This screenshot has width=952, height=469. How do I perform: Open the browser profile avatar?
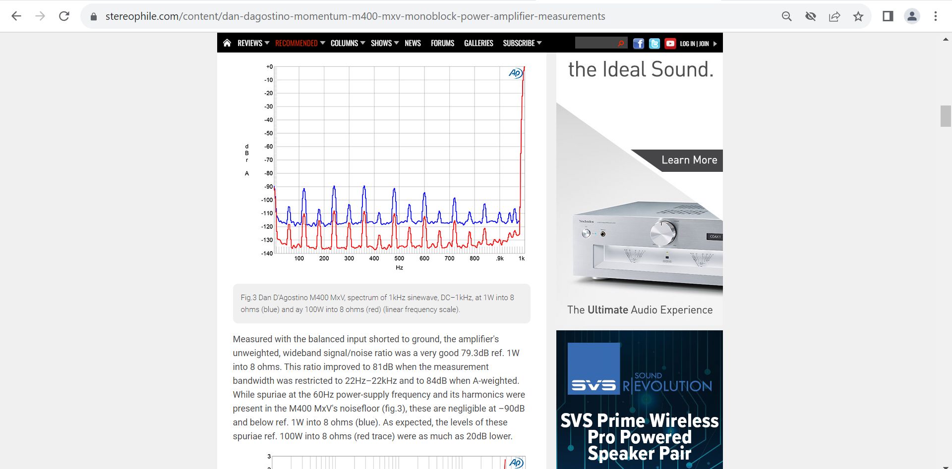pos(912,16)
